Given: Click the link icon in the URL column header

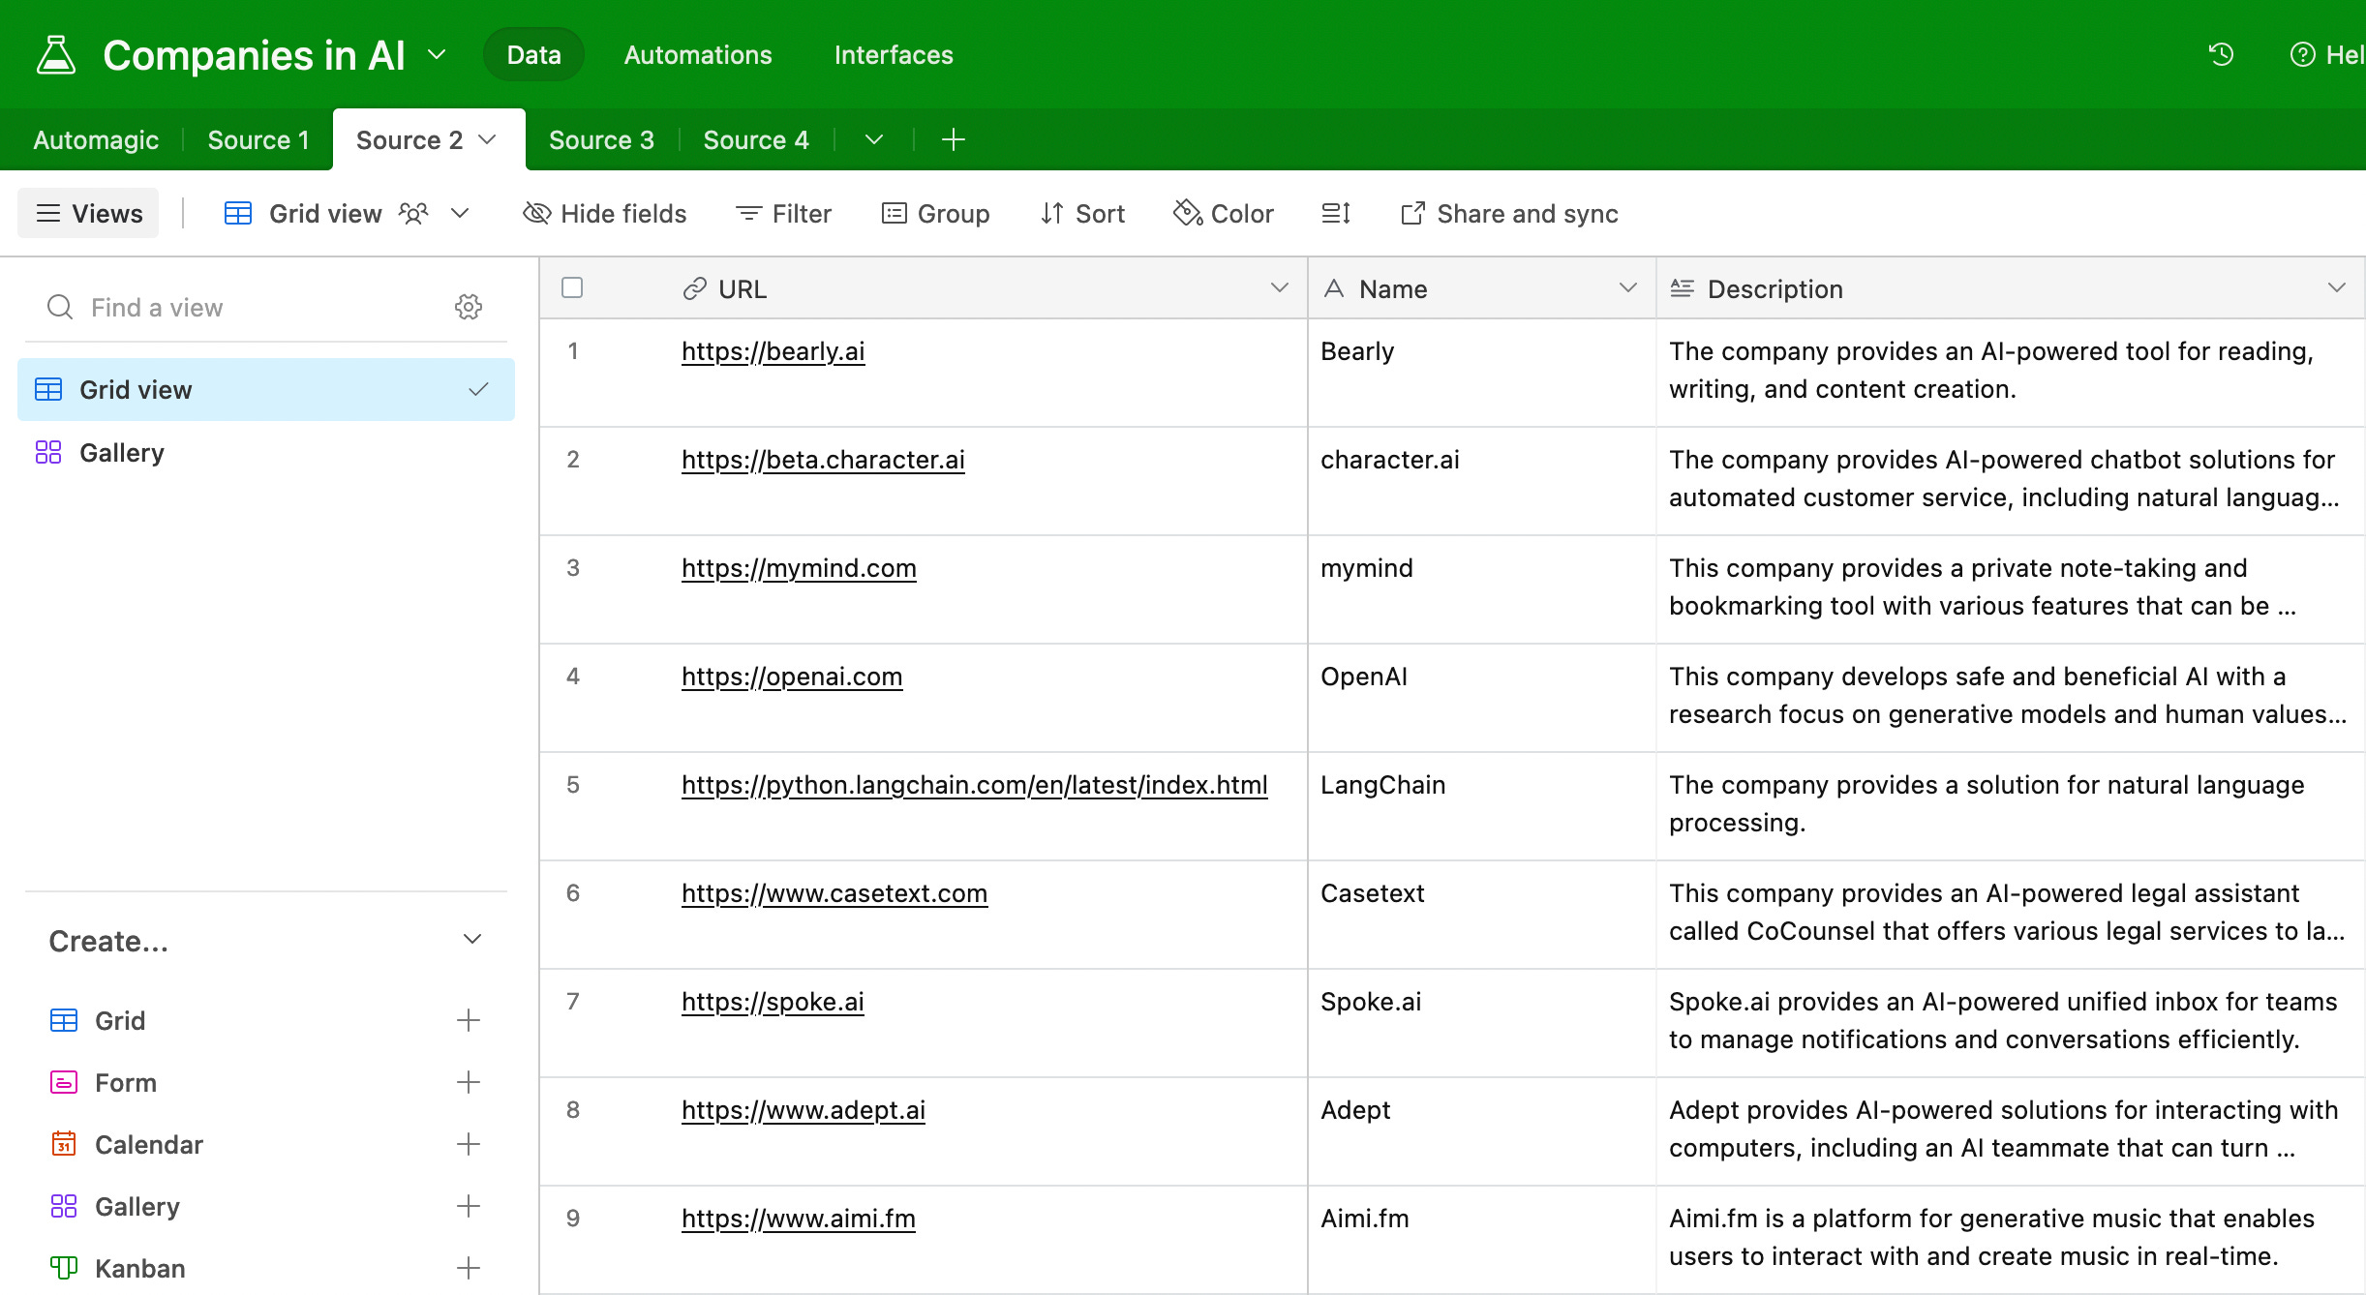Looking at the screenshot, I should 694,288.
